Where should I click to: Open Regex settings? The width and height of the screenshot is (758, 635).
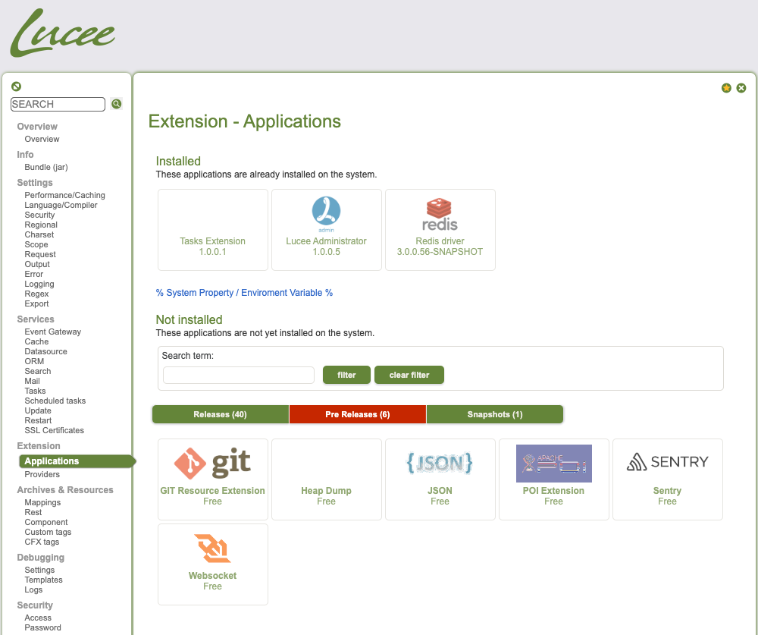click(36, 294)
